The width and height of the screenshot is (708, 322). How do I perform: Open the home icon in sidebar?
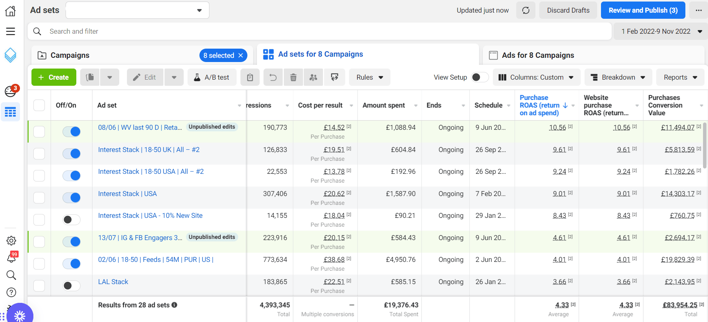[10, 11]
